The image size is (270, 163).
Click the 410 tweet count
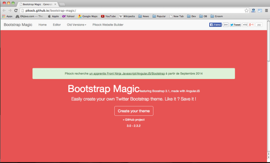[x=245, y=25]
